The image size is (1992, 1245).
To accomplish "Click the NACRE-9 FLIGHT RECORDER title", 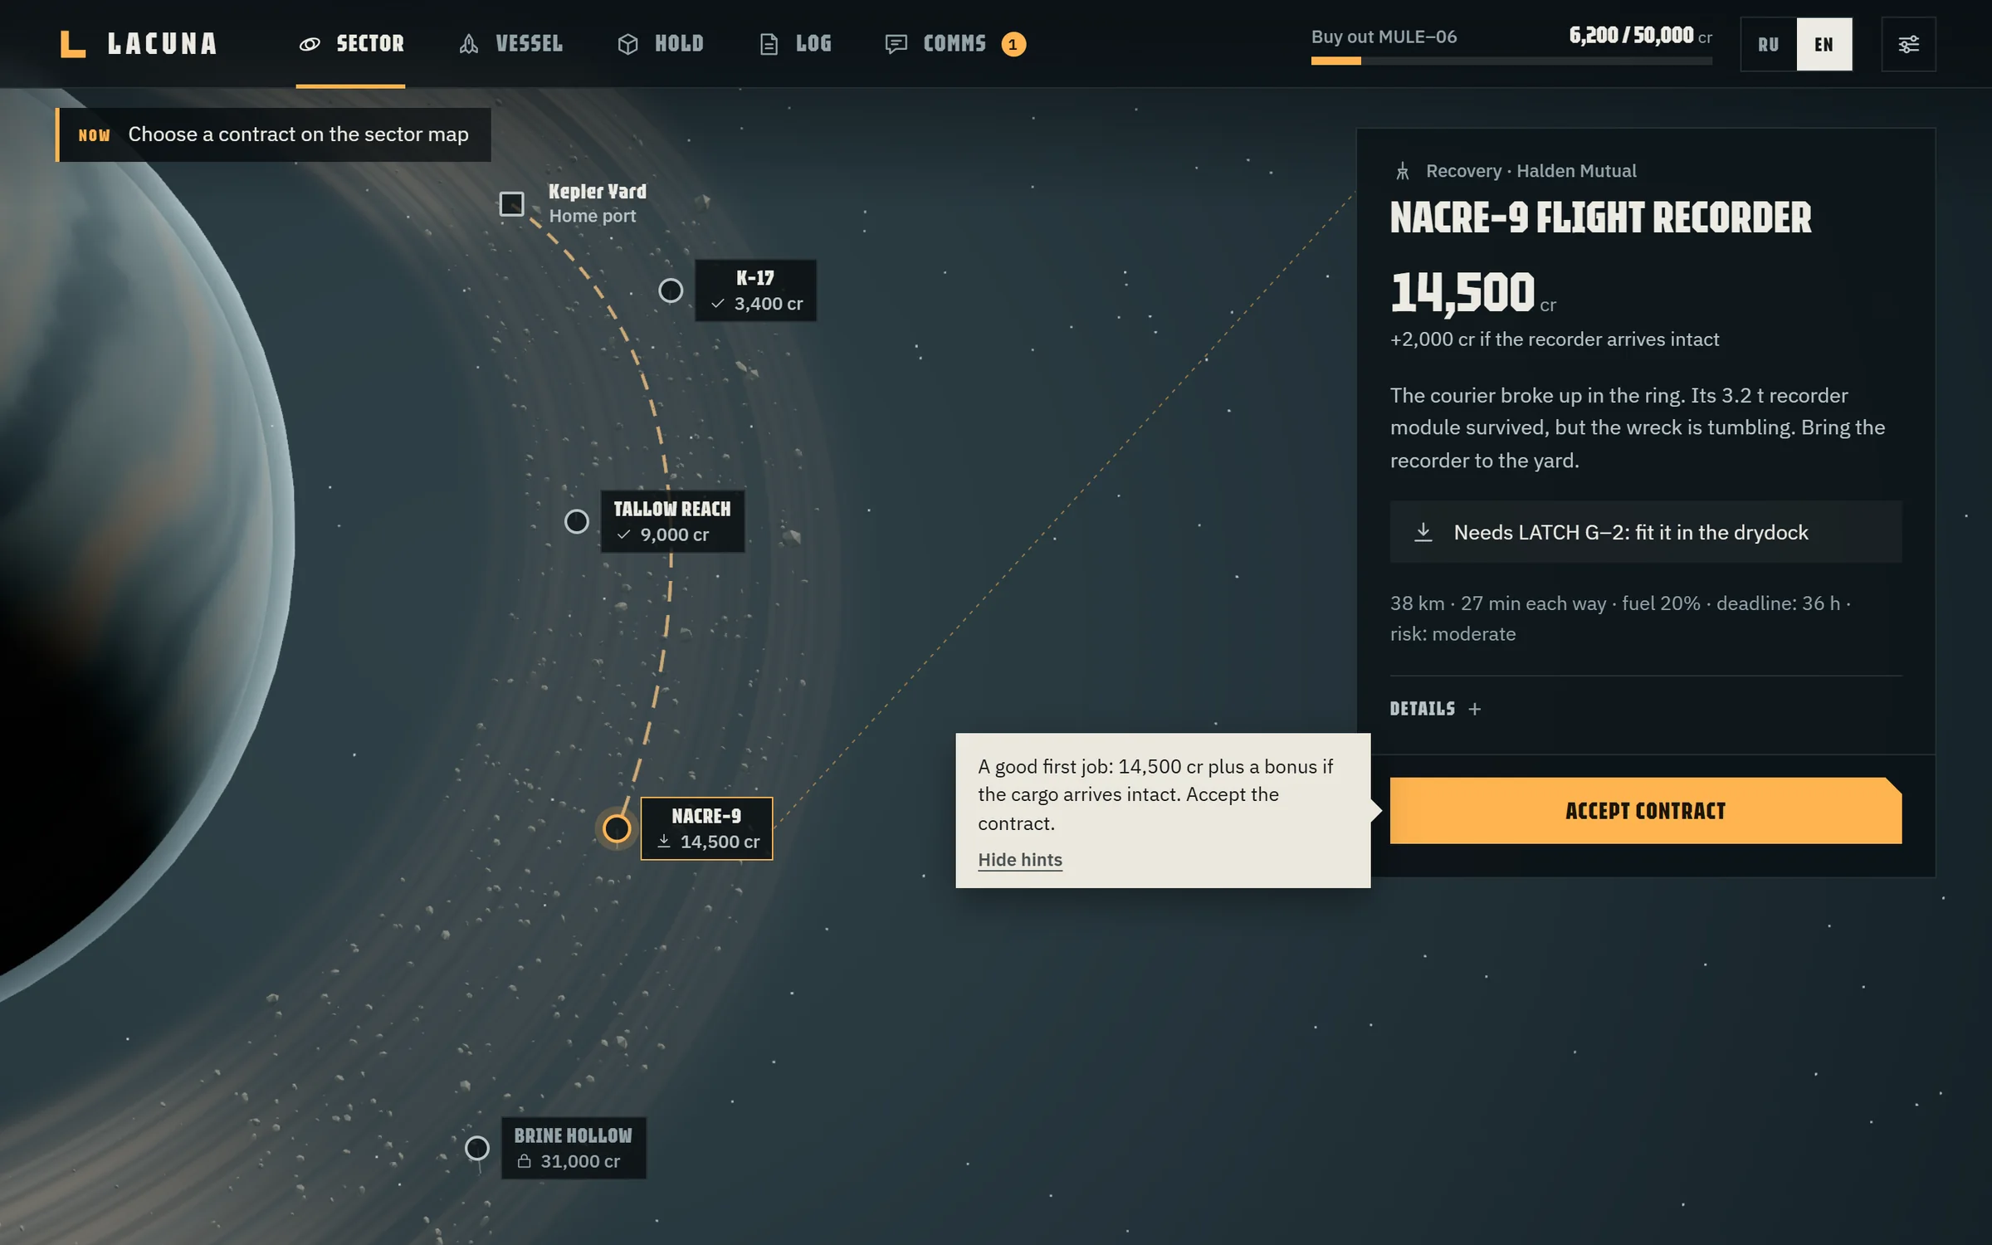I will tap(1600, 217).
